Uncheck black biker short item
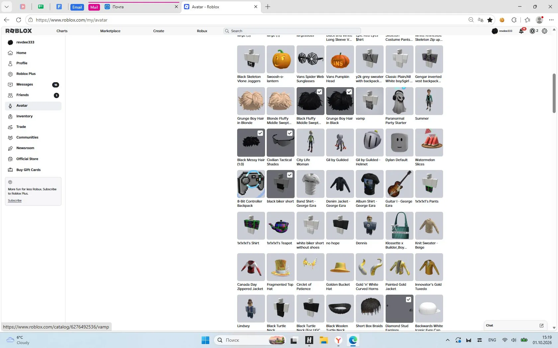Viewport: 558px width, 348px height. (290, 175)
